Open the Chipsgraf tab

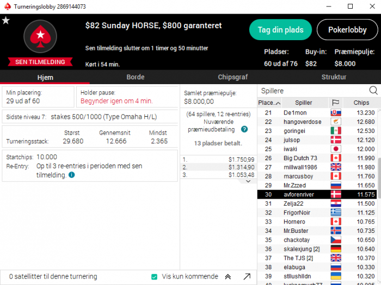[232, 77]
